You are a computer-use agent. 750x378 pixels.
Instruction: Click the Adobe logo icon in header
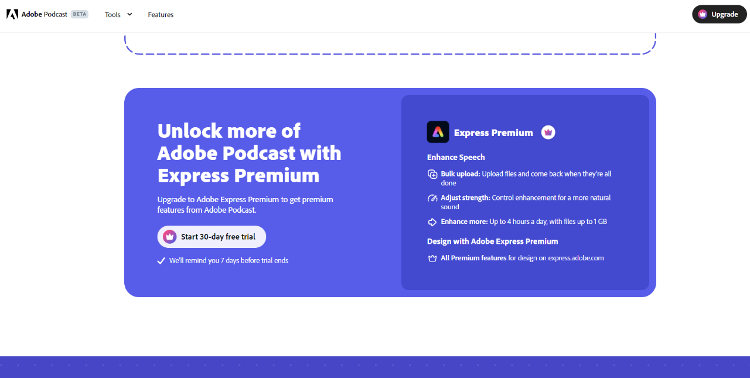click(12, 14)
